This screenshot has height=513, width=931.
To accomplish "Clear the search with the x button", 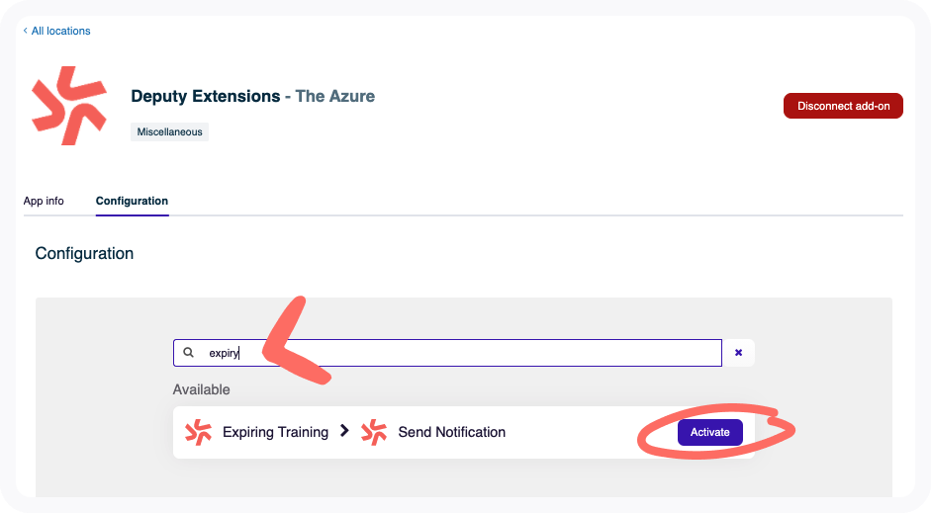I will 739,353.
